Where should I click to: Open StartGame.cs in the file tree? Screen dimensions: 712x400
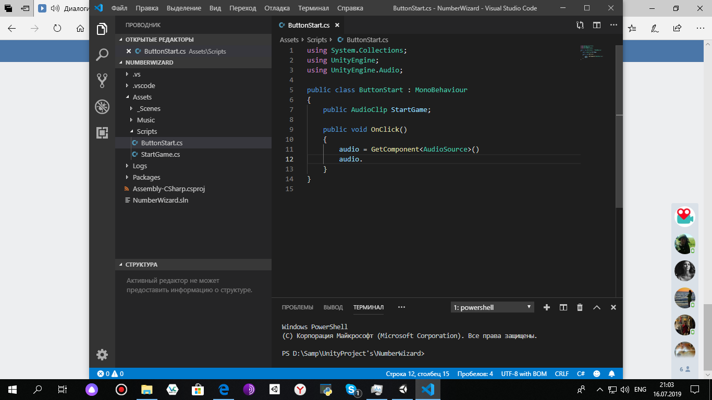click(193, 154)
